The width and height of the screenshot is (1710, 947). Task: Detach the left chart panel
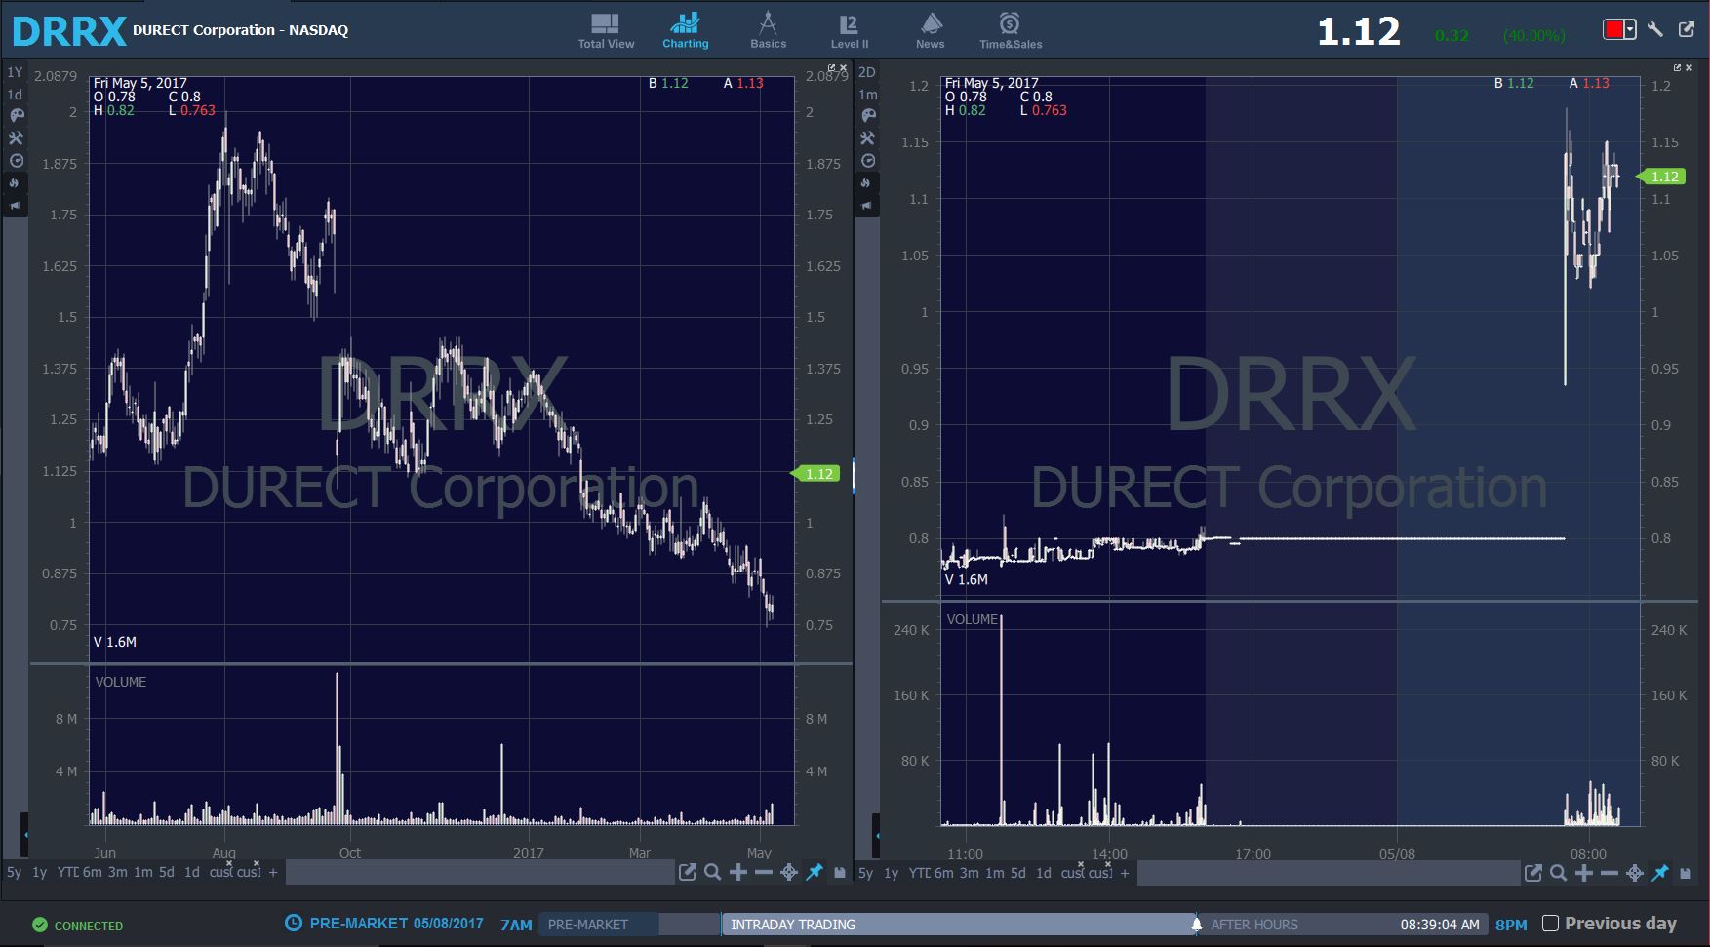[x=831, y=68]
